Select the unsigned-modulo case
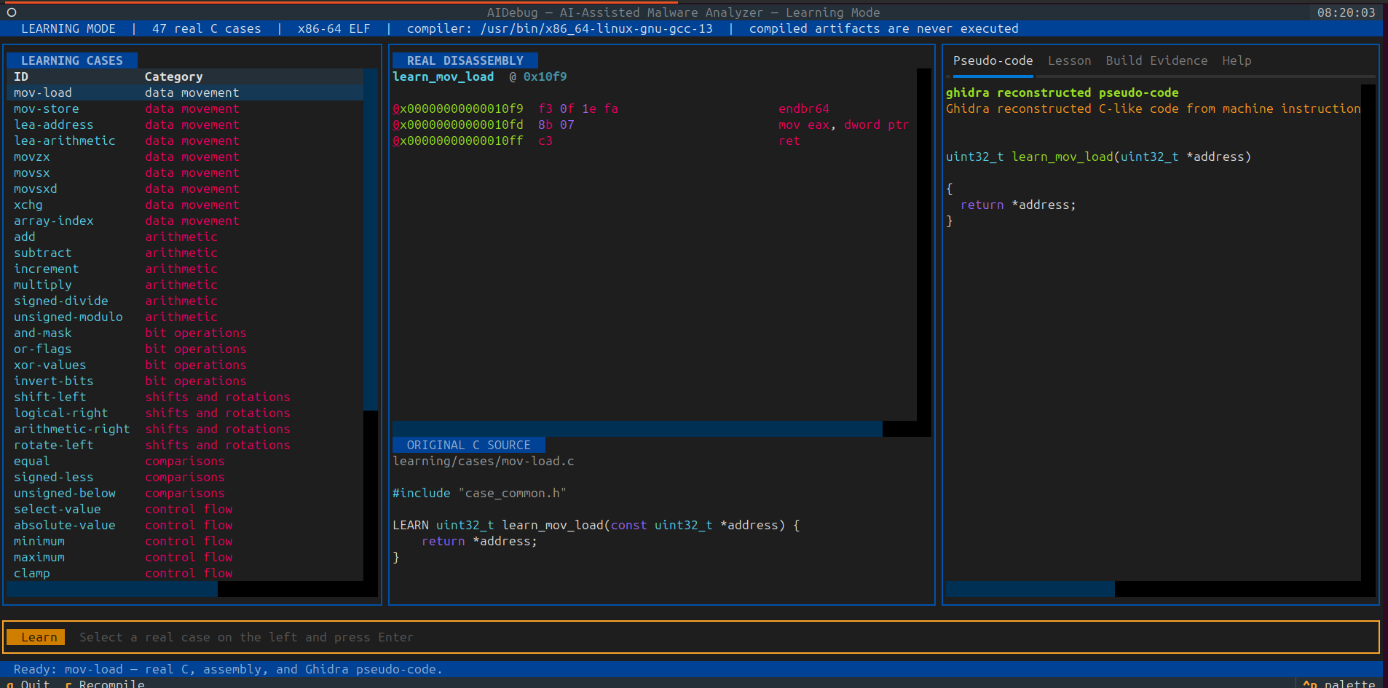 (185, 317)
